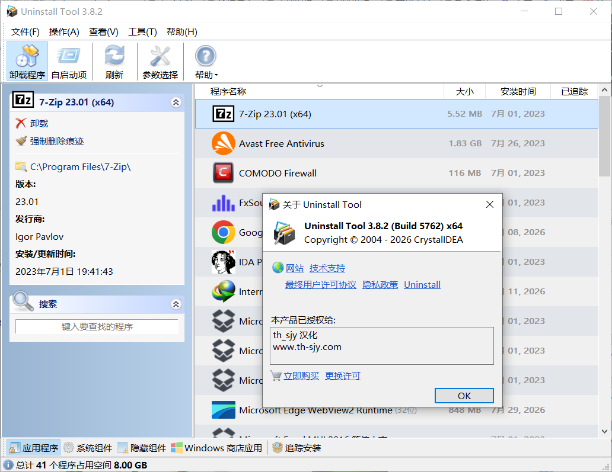Open the 自启动项 startup items tool

point(69,62)
